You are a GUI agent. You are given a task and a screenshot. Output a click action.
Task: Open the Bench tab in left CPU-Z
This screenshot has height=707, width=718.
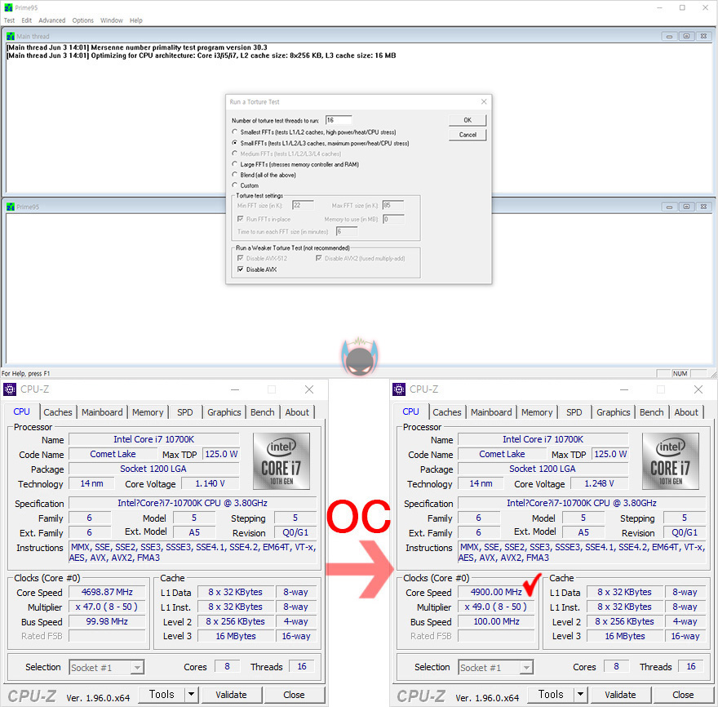pyautogui.click(x=263, y=412)
